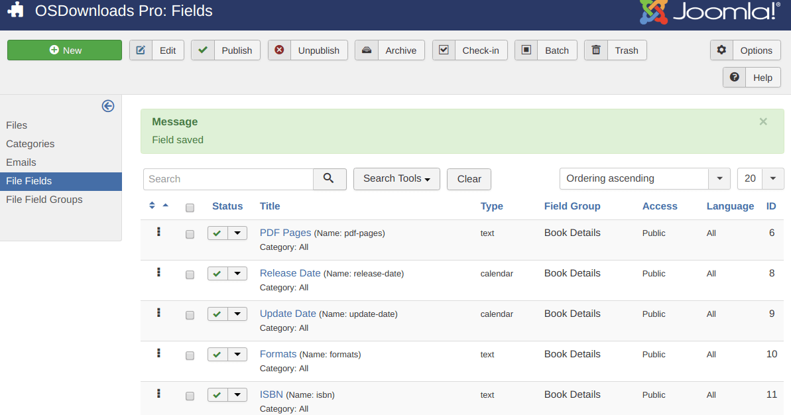Open status dropdown for Release Date
The height and width of the screenshot is (415, 791).
tap(237, 273)
